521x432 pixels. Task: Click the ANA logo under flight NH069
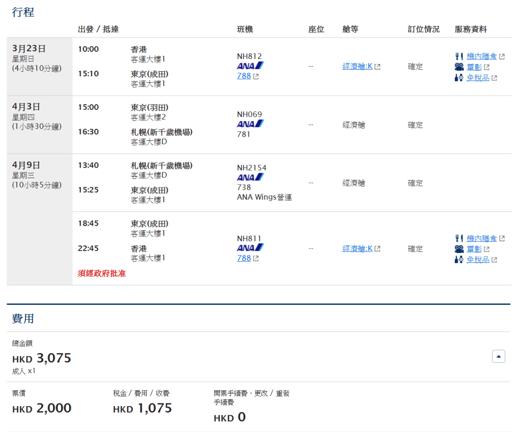pyautogui.click(x=250, y=124)
